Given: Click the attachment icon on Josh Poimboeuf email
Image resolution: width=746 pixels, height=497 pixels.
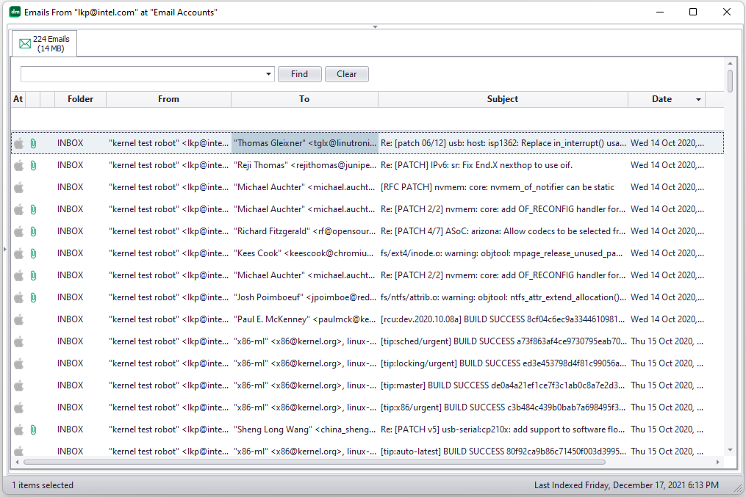Looking at the screenshot, I should click(33, 297).
